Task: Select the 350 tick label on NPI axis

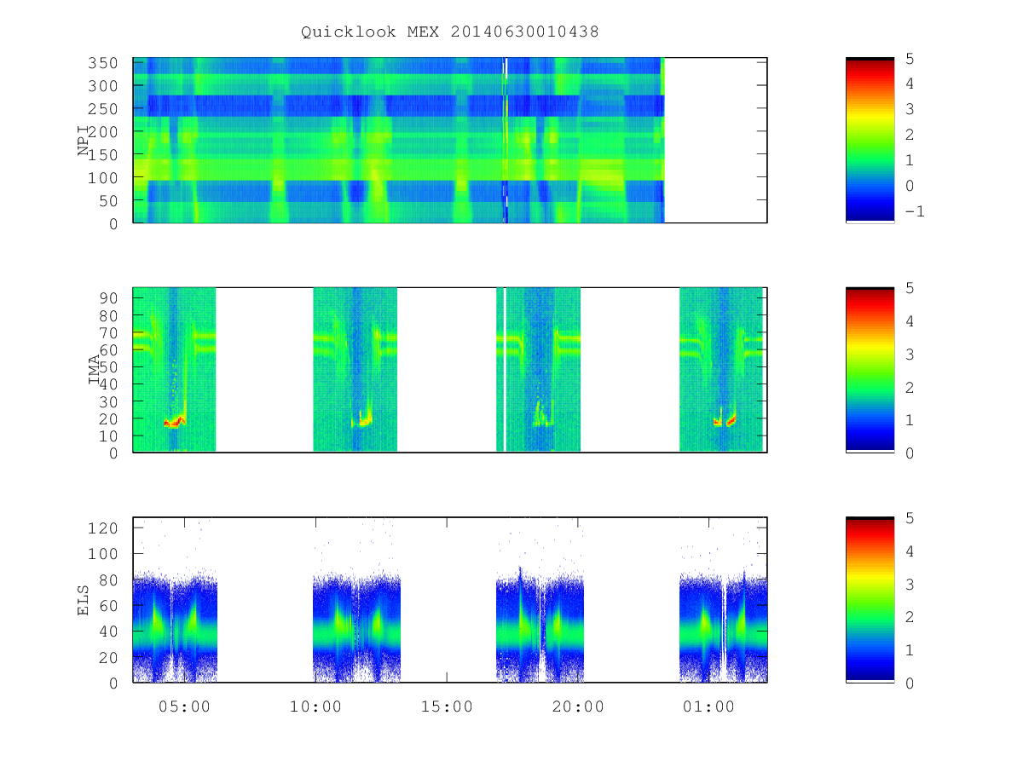Action: click(105, 63)
